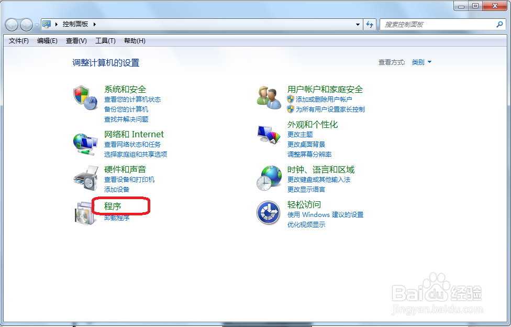
Task: Click 查看设备和打印机 link
Action: (129, 180)
